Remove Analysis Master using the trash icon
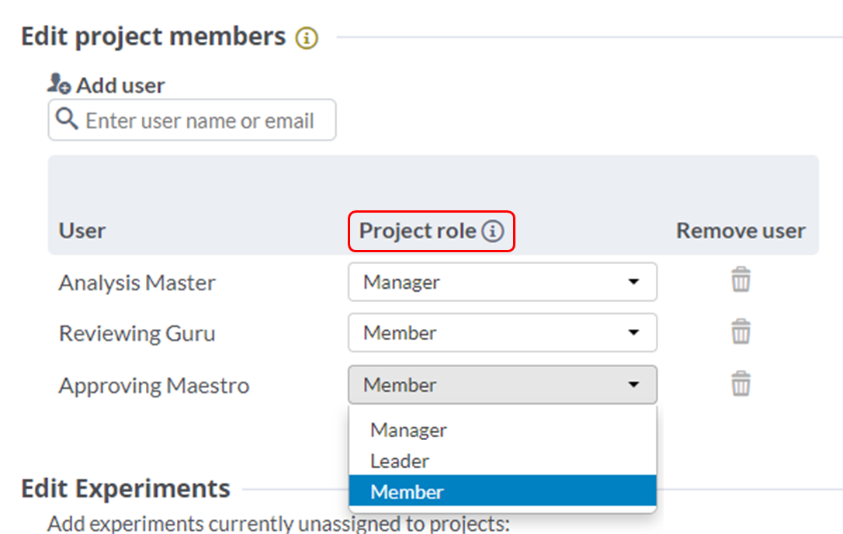 coord(741,279)
